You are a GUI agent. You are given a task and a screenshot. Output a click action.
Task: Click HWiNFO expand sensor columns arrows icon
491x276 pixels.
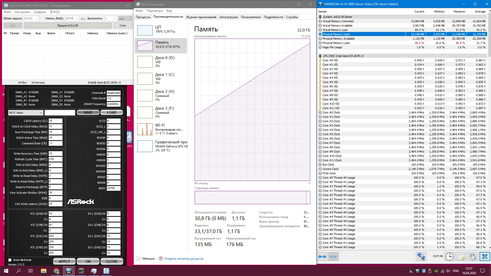(x=322, y=257)
